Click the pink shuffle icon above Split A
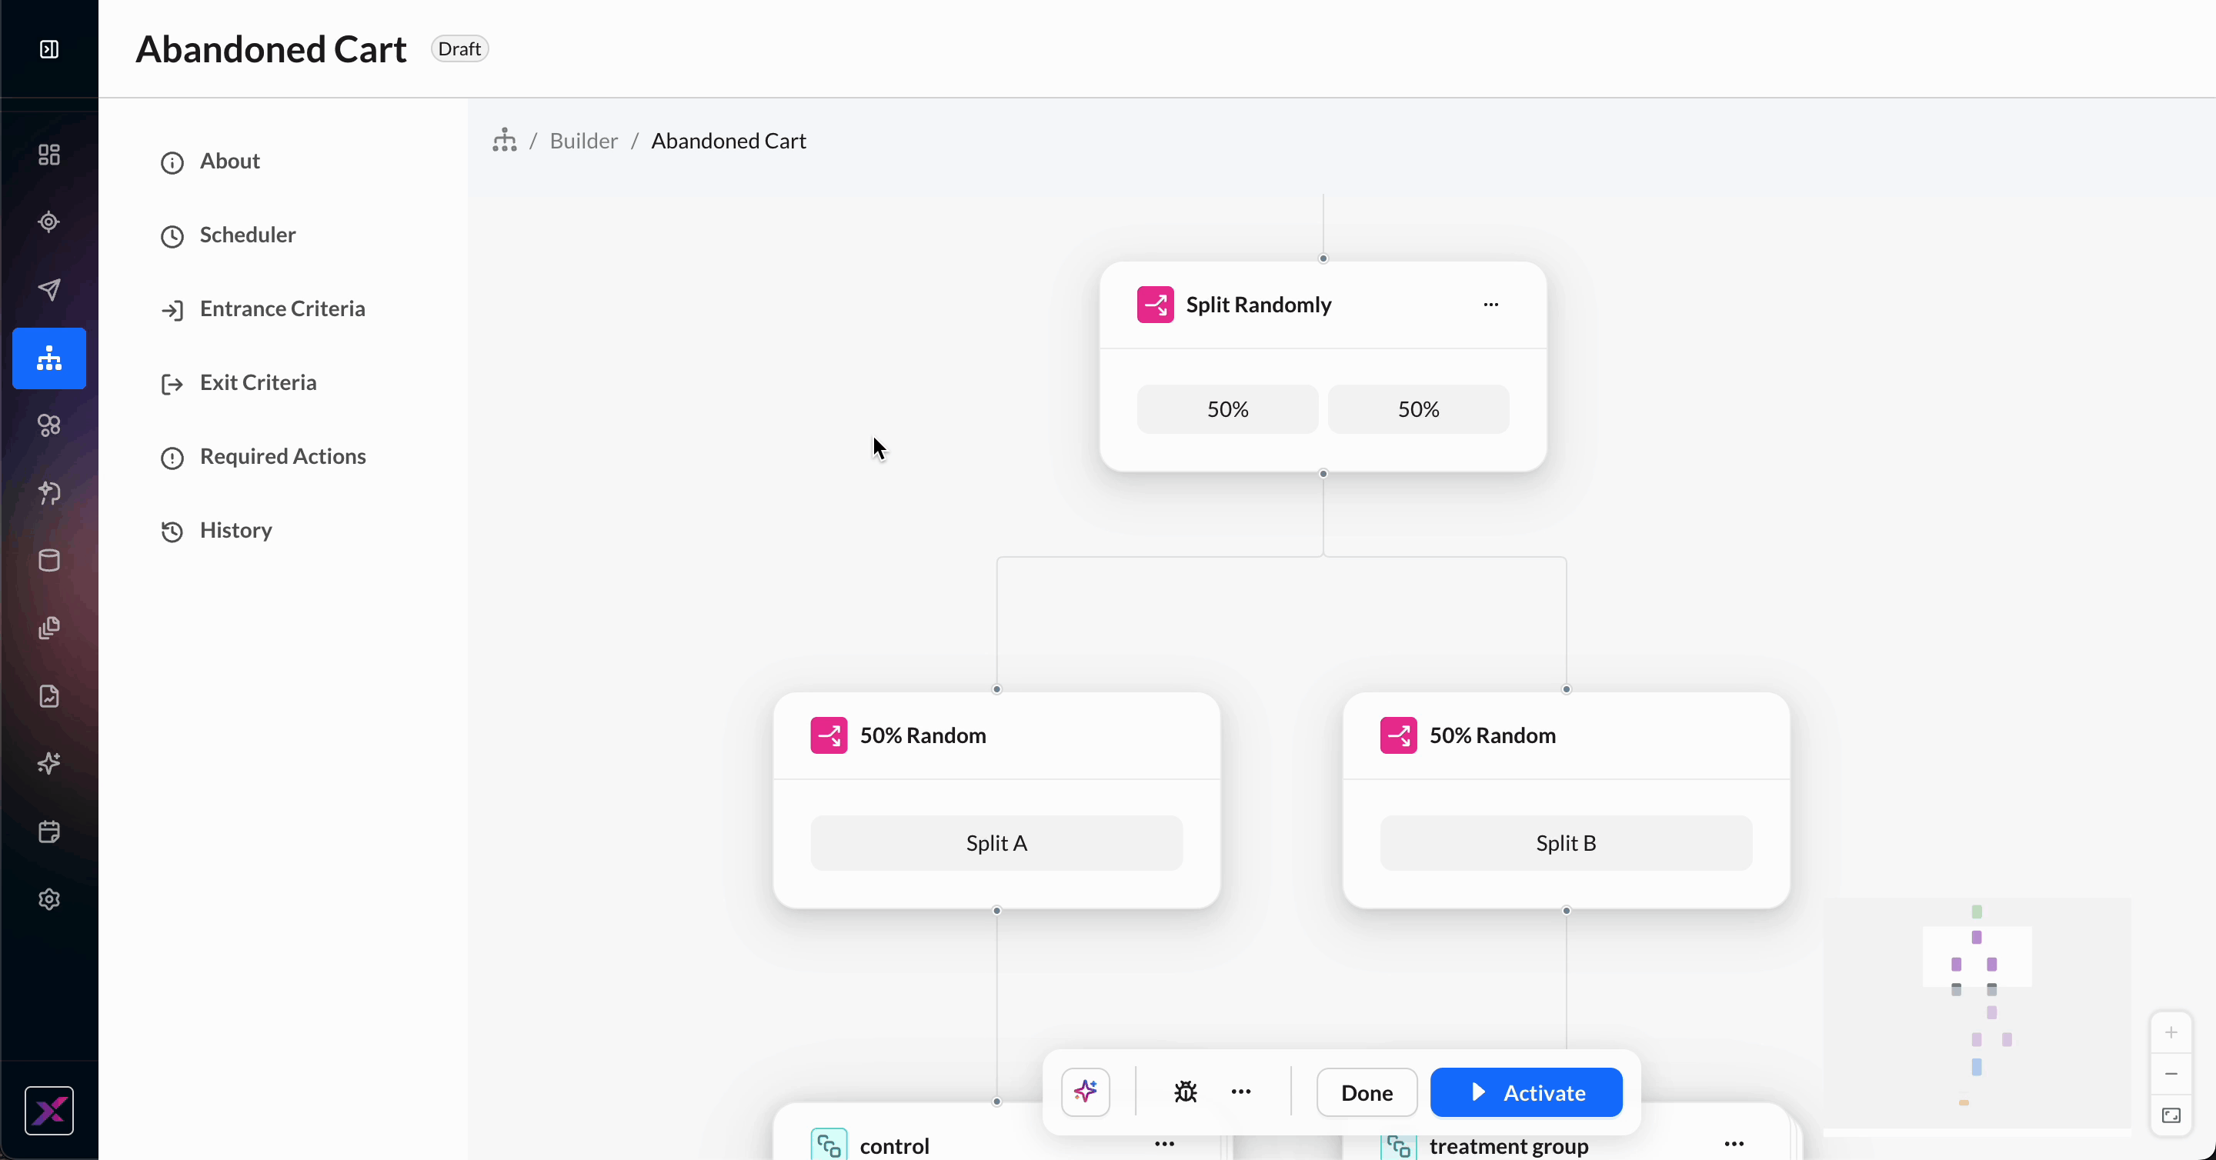The image size is (2216, 1160). point(829,736)
